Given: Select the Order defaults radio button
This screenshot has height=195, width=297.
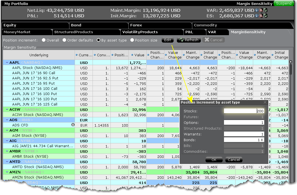Looking at the screenshot, I should pyautogui.click(x=64, y=40).
